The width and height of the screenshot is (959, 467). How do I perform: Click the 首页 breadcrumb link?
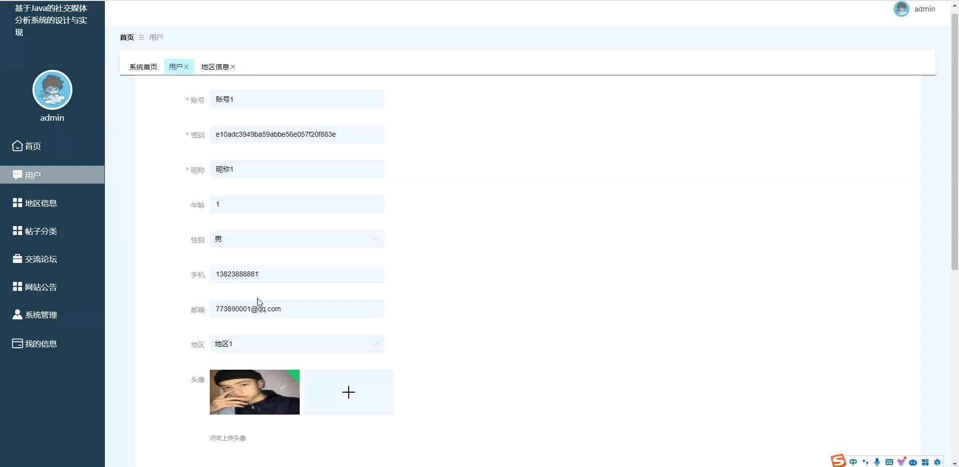pos(127,37)
